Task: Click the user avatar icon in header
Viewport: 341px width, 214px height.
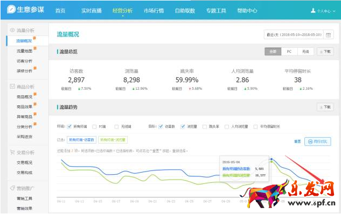Action: [x=313, y=11]
